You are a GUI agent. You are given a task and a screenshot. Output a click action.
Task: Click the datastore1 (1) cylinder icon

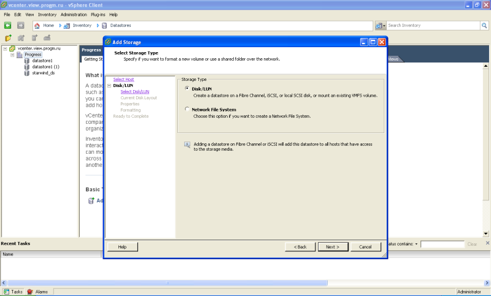[x=27, y=67]
